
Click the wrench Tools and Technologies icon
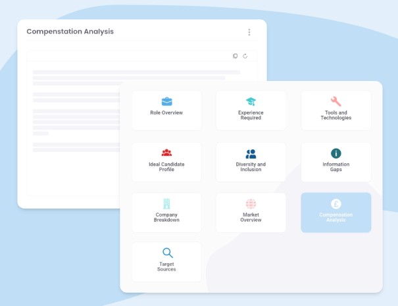coord(336,101)
